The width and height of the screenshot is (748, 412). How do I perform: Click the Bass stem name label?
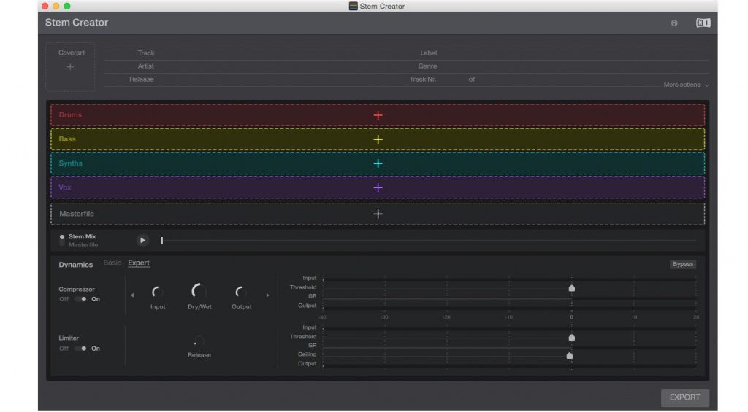pyautogui.click(x=67, y=139)
